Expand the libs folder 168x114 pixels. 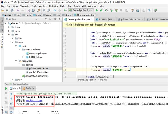tap(12, 38)
